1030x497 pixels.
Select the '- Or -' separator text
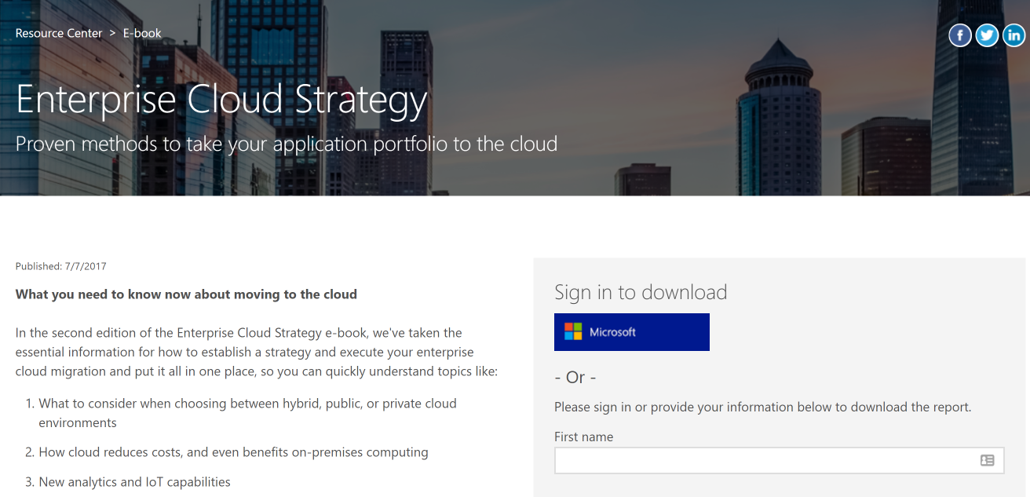[575, 377]
